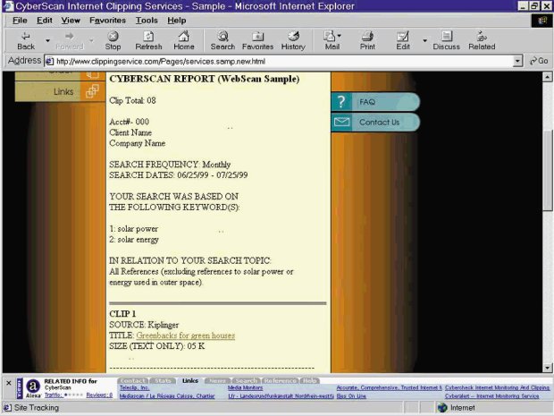The image size is (554, 416).
Task: Click the Links sidebar navigation button
Action: [60, 91]
